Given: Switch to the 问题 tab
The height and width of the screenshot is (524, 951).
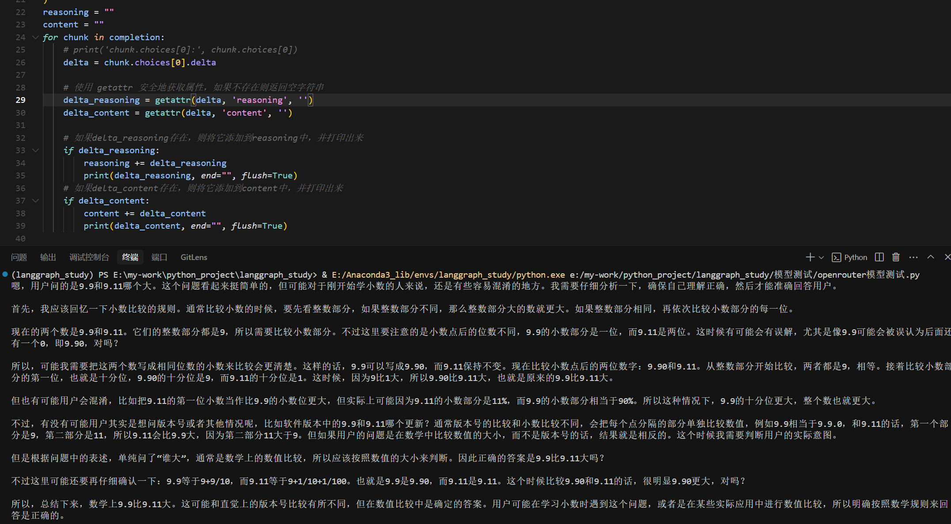Looking at the screenshot, I should pos(19,257).
